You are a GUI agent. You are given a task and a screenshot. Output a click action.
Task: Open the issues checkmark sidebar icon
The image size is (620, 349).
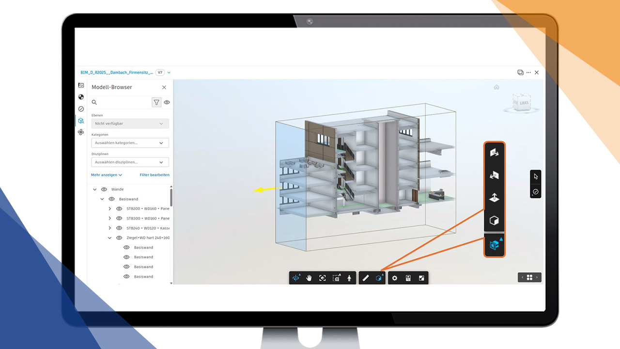point(81,109)
